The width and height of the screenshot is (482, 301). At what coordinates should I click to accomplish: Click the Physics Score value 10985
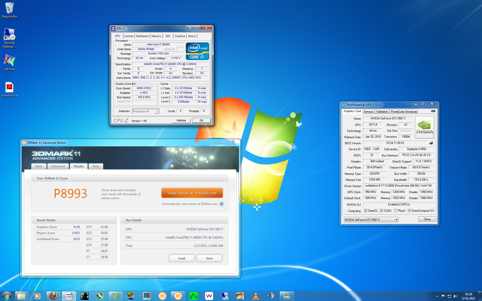tap(76, 233)
